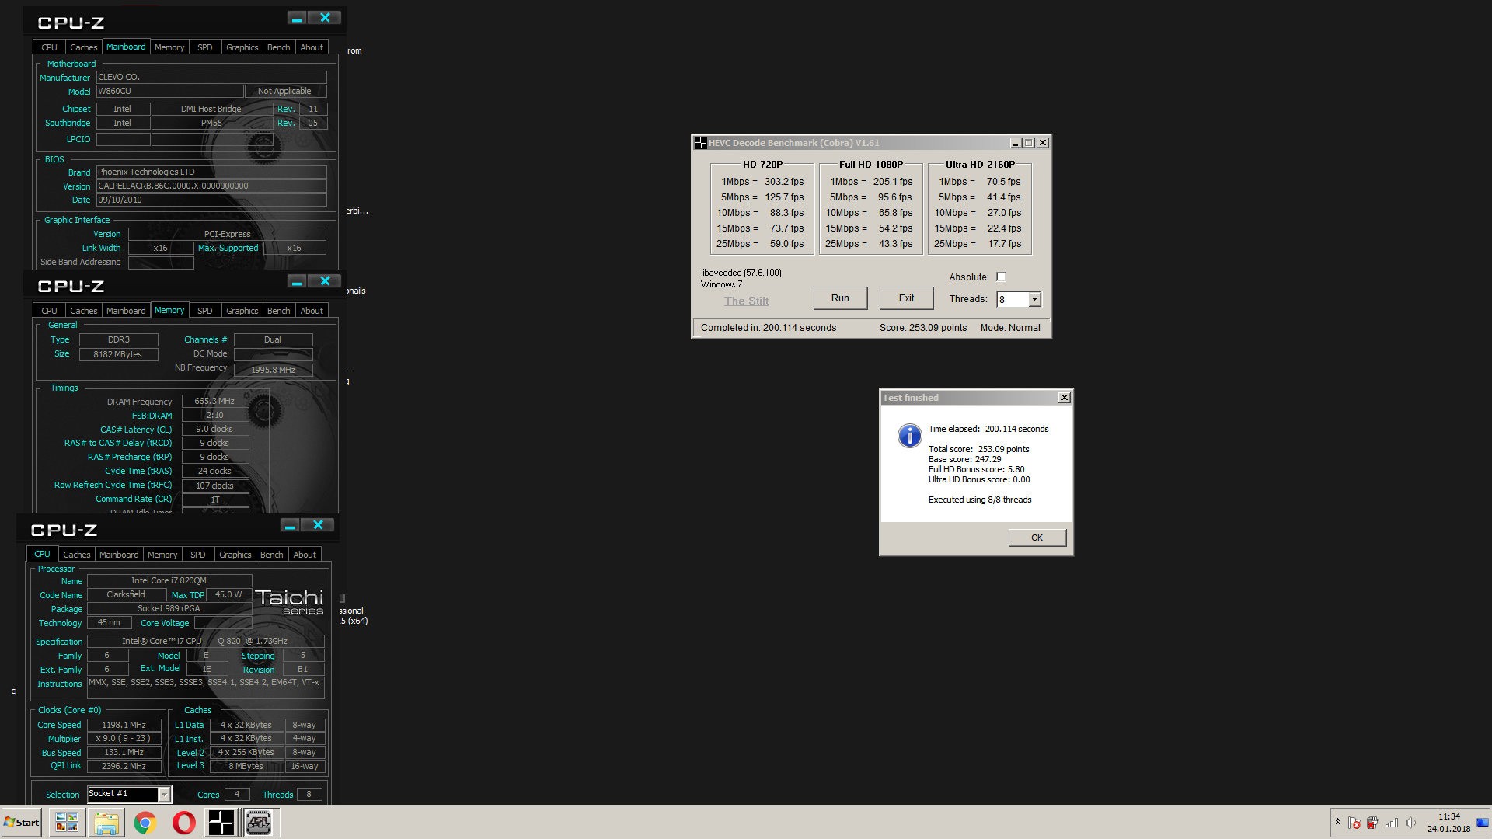Open the Start menu
This screenshot has height=839, width=1492.
click(22, 823)
